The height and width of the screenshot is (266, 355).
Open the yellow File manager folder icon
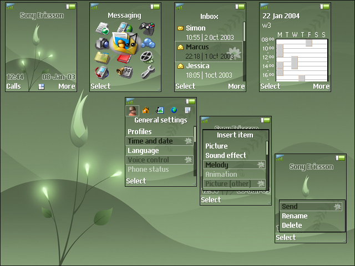click(x=102, y=58)
